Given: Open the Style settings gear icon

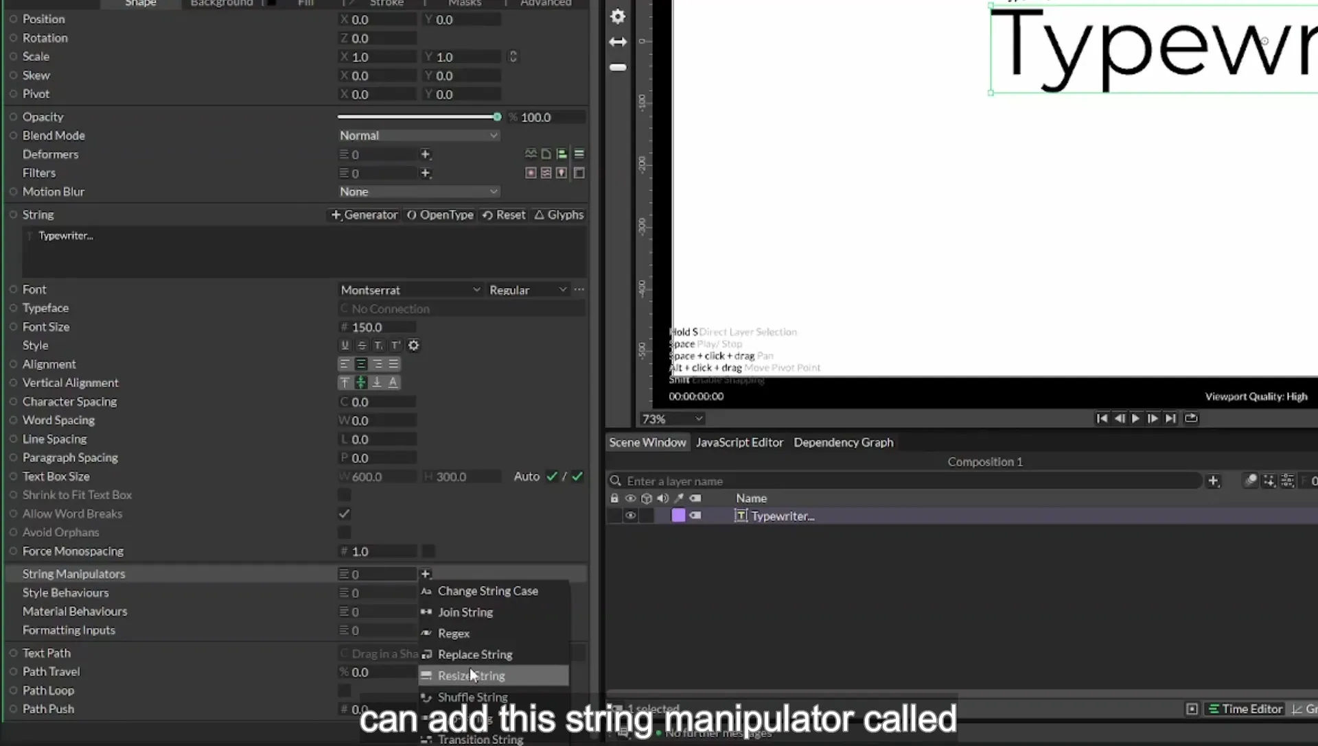Looking at the screenshot, I should click(413, 346).
